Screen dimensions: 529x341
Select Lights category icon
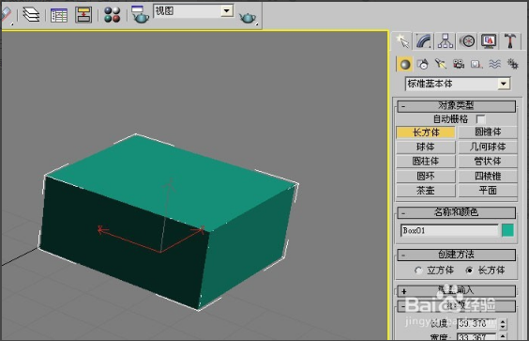click(x=441, y=64)
